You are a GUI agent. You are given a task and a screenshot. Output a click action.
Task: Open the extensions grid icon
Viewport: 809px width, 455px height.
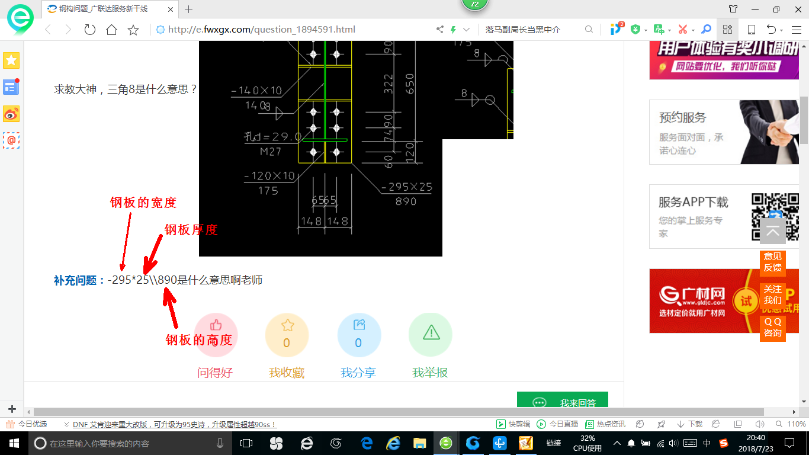(x=727, y=29)
